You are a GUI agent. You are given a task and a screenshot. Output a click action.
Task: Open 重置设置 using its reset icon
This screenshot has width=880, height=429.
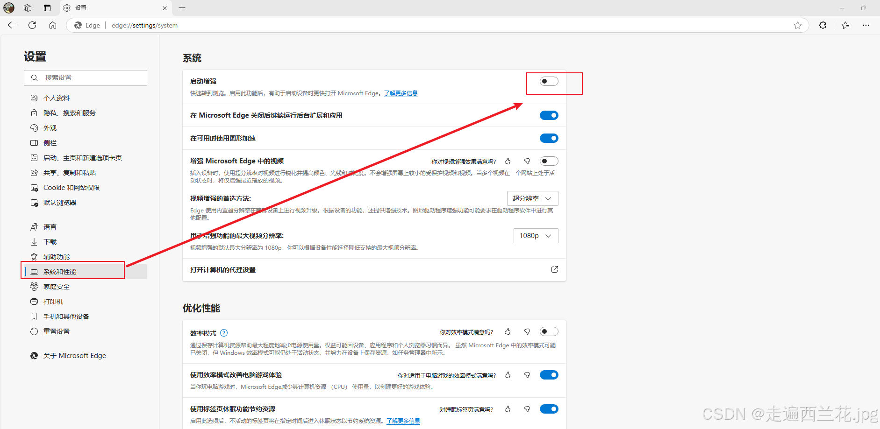34,331
